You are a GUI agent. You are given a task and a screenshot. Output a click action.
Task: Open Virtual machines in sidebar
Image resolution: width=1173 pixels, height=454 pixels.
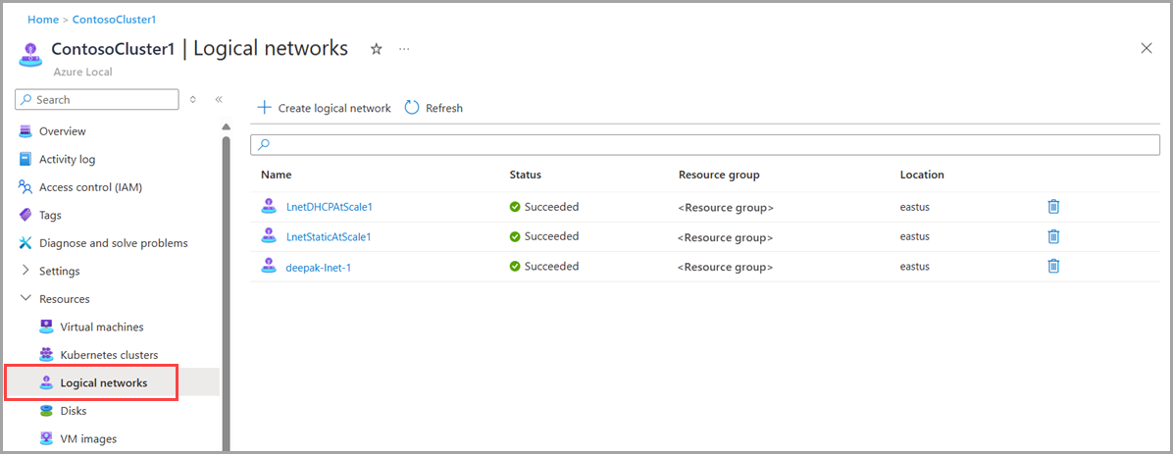pos(101,327)
